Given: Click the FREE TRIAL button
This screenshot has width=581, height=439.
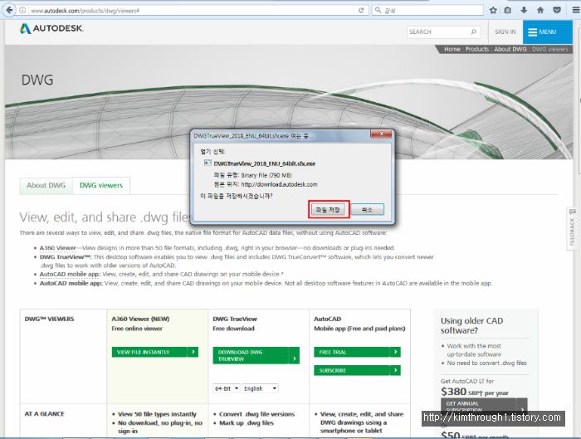Looking at the screenshot, I should tap(357, 352).
